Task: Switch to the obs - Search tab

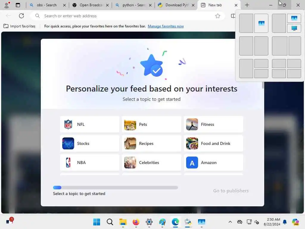Action: (46, 5)
